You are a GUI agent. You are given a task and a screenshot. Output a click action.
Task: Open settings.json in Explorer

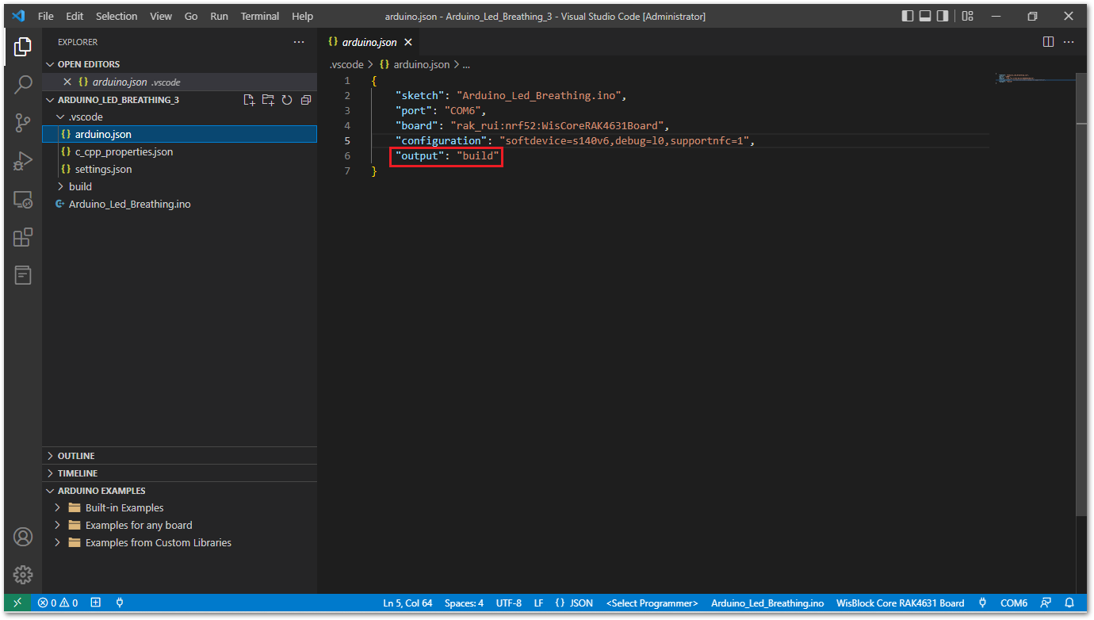(180, 169)
